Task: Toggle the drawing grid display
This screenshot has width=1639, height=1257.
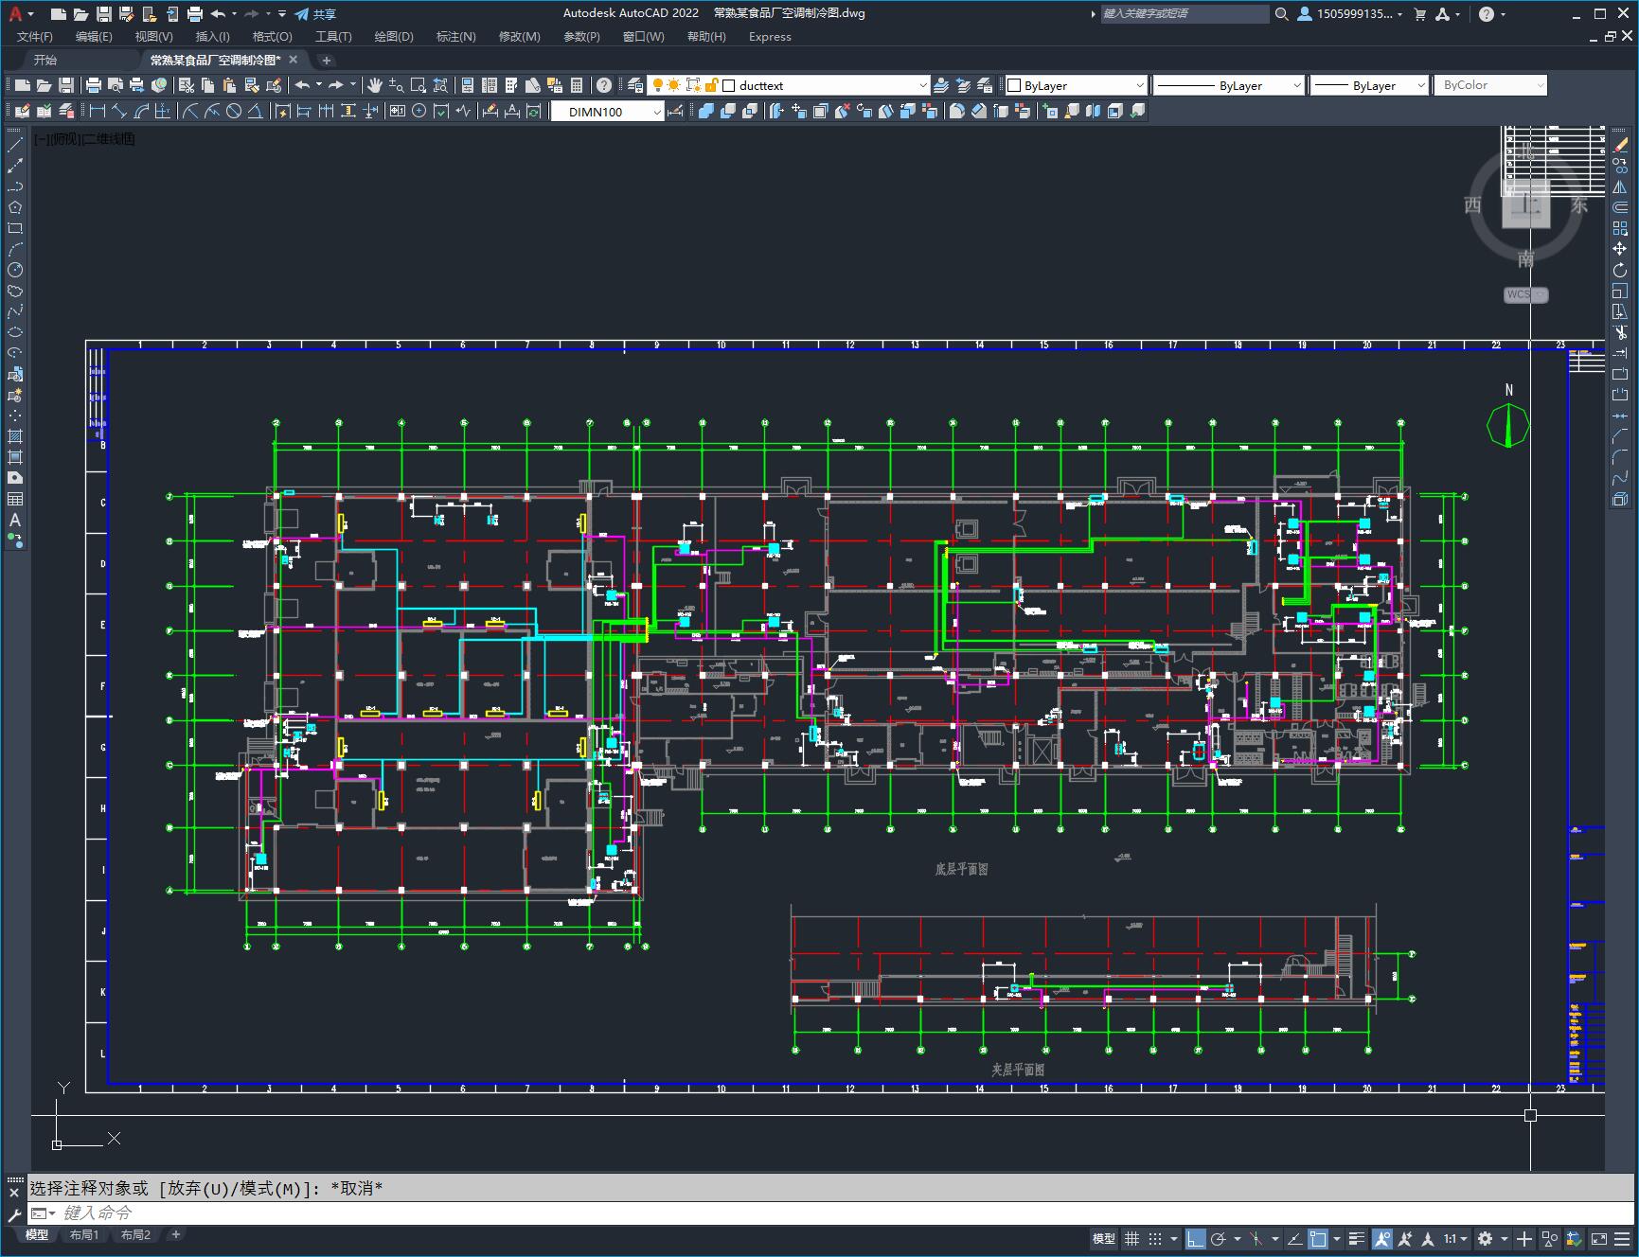Action: [1131, 1238]
